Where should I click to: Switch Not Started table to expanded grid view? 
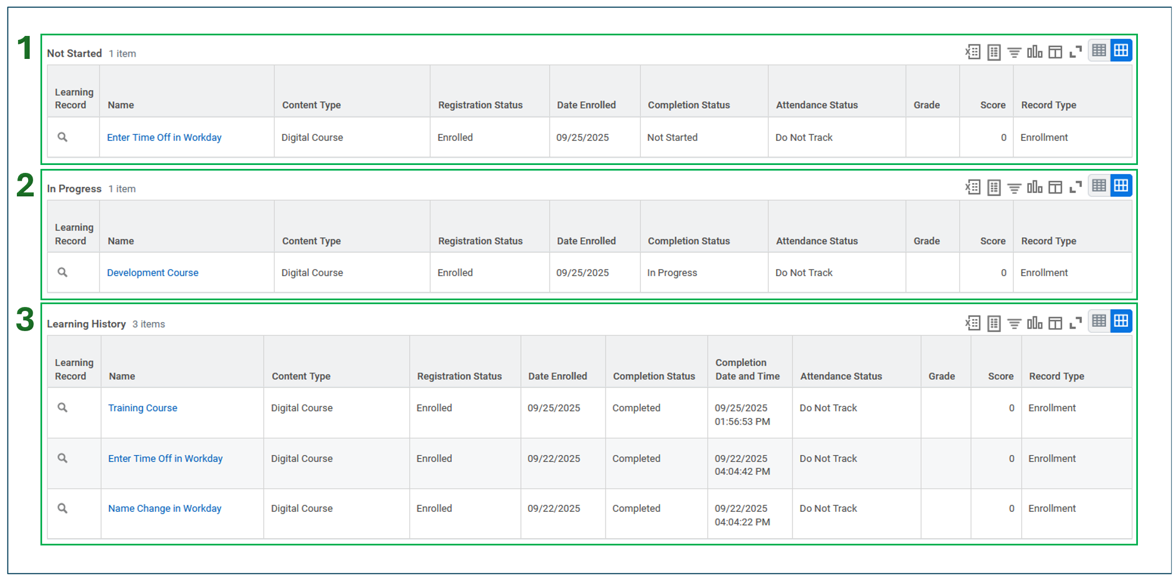click(1121, 51)
